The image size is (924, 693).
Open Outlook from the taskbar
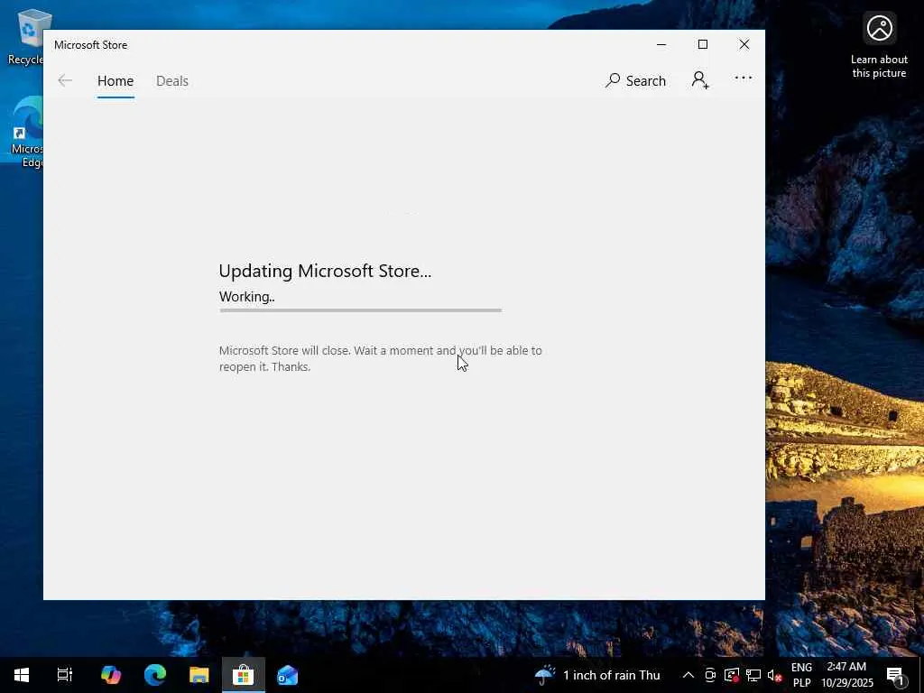tap(288, 675)
